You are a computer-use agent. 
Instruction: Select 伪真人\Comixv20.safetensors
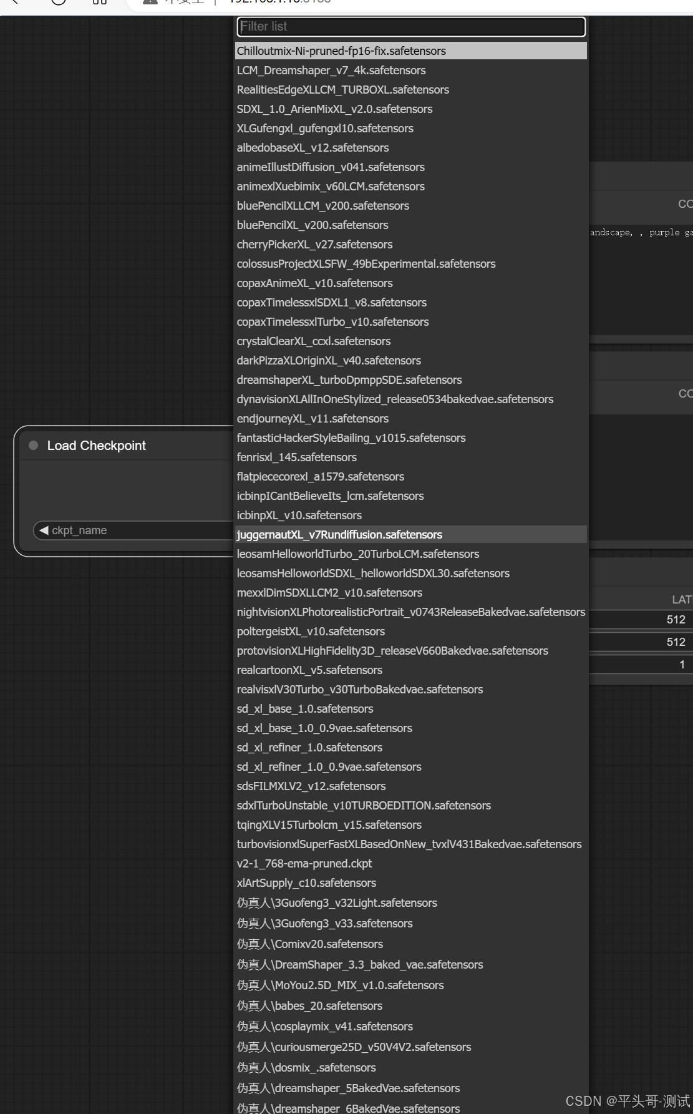click(x=411, y=944)
